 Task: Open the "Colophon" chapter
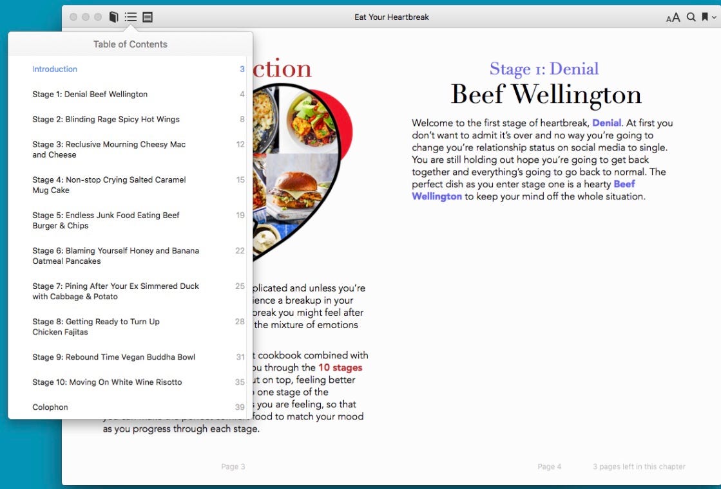click(x=50, y=407)
